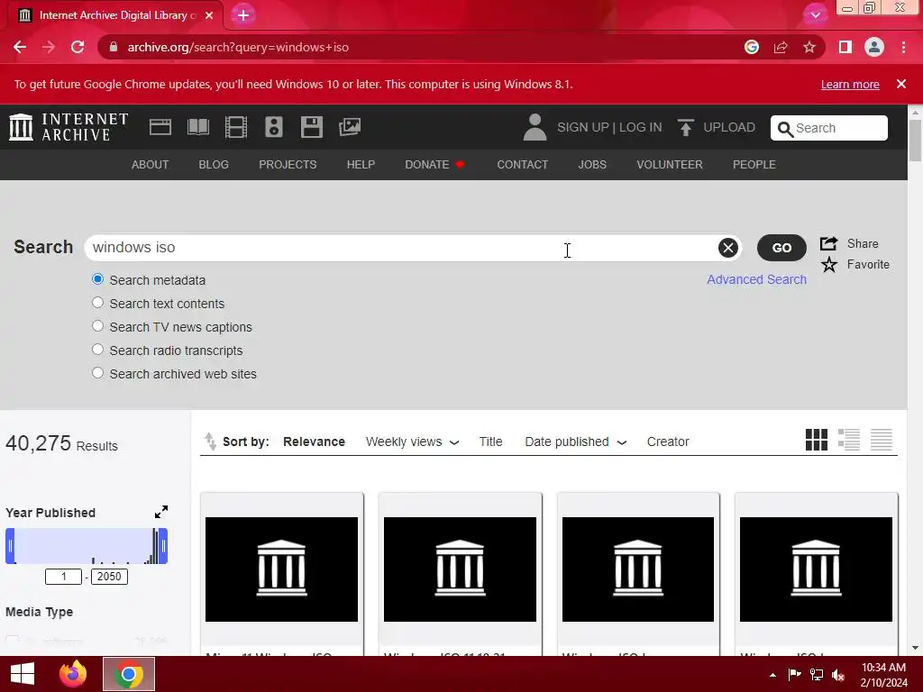
Task: Switch to detailed list view
Action: click(849, 440)
